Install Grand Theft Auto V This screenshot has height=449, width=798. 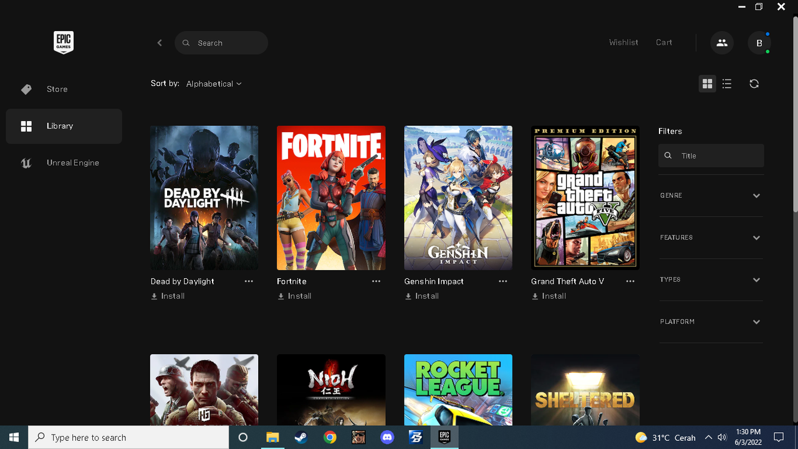(549, 296)
